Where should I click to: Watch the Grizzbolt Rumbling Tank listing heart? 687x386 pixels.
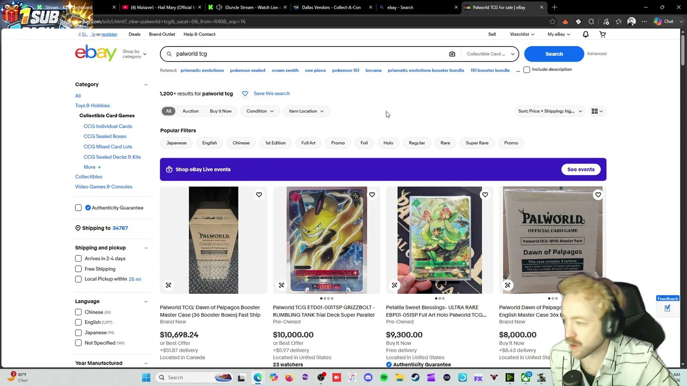(x=372, y=195)
